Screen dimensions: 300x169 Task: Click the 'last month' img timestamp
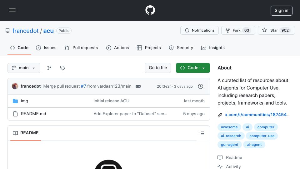(x=194, y=101)
